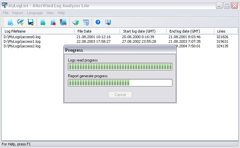Close the AlterWind Log Analyzer window

point(234,6)
